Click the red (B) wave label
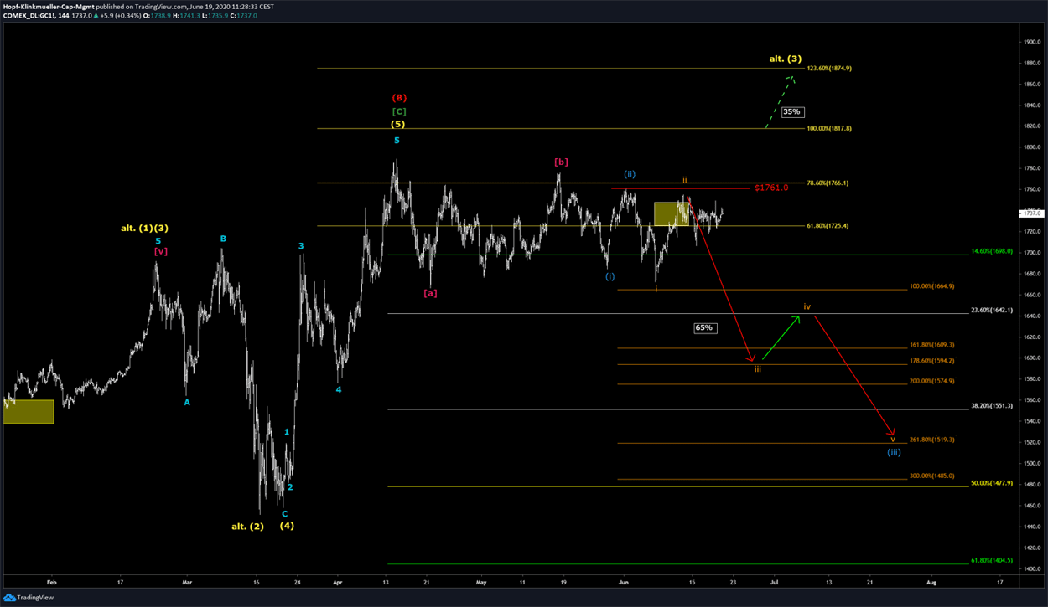This screenshot has height=607, width=1048. coord(399,98)
